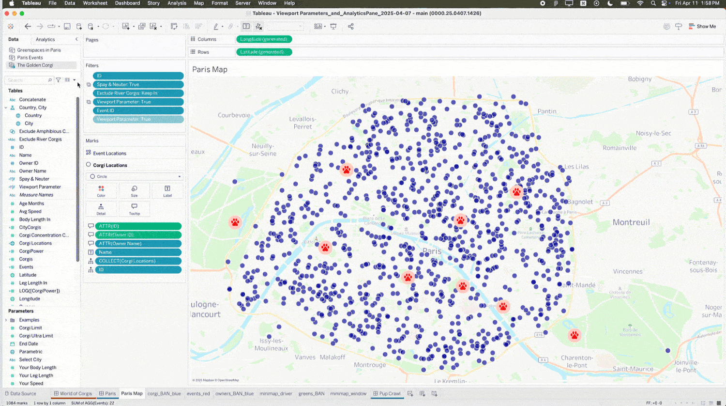Screen dimensions: 726x406
Task: Click the filter fields funnel icon
Action: click(58, 80)
